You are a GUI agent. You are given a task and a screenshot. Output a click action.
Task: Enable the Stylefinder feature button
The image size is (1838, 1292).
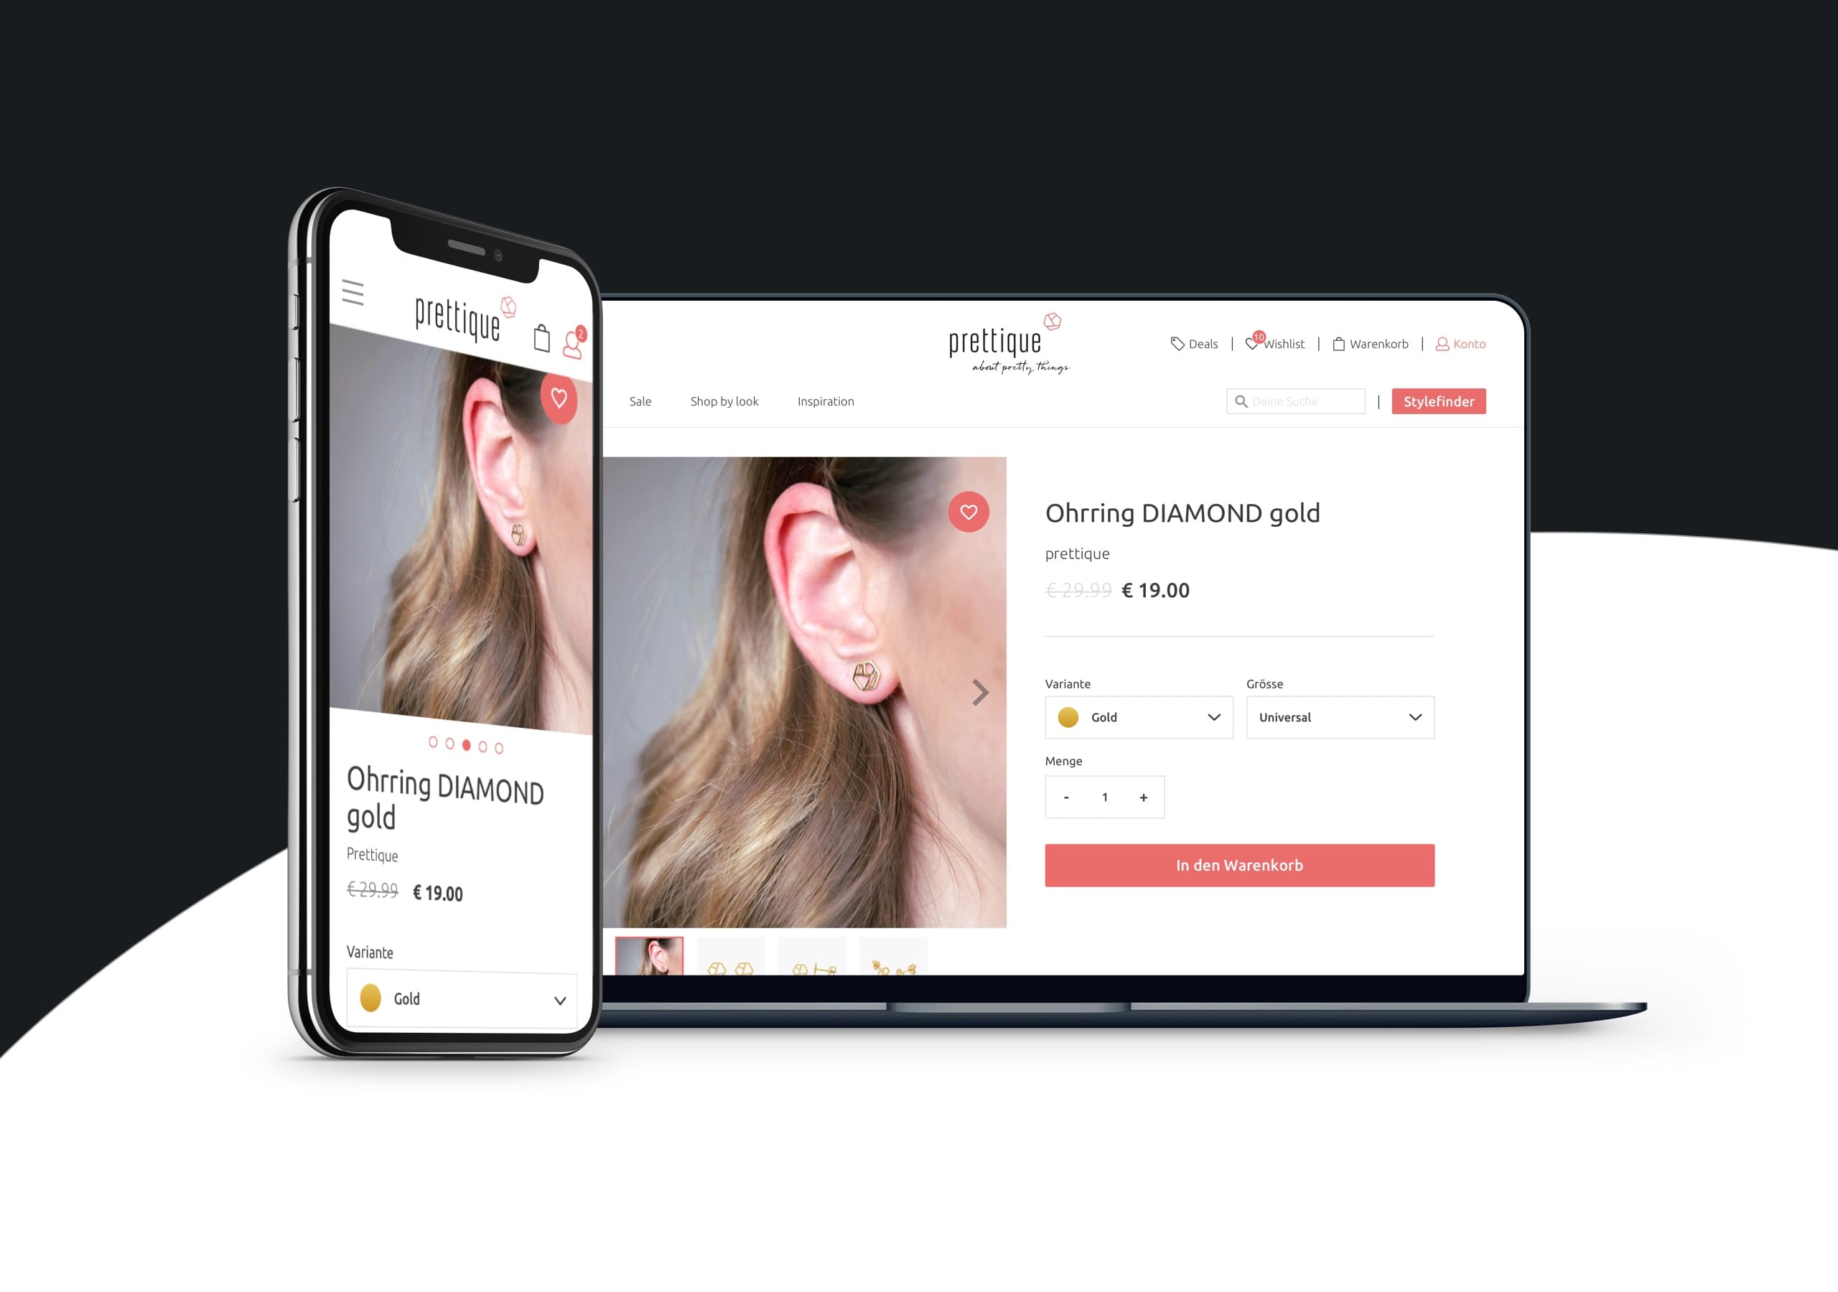pos(1440,401)
